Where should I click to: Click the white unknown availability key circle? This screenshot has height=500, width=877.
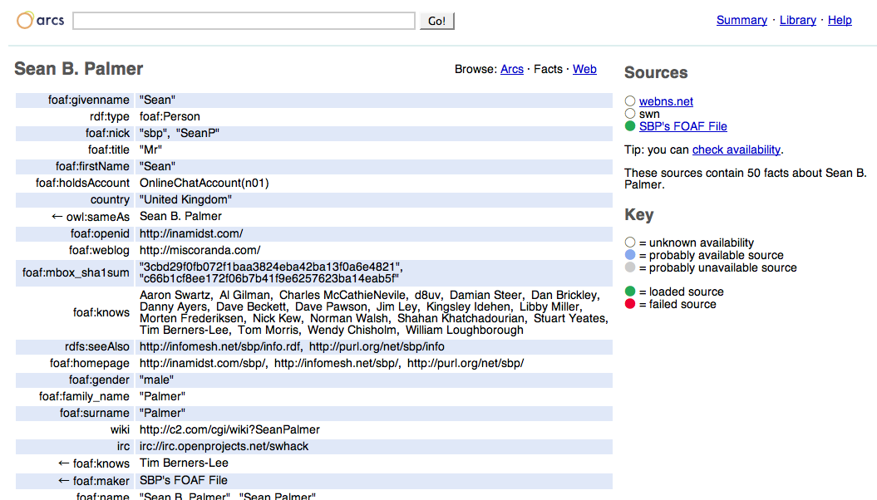coord(630,243)
